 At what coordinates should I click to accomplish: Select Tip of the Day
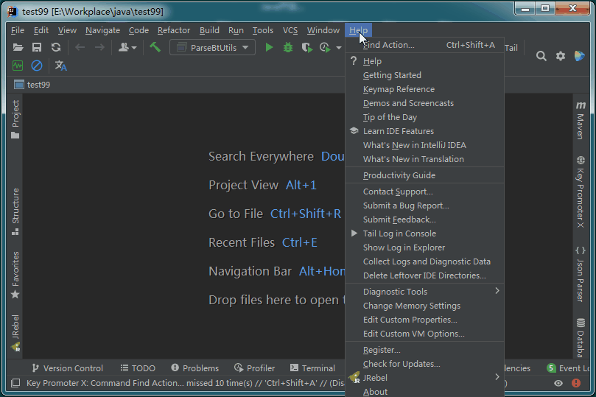click(x=424, y=117)
